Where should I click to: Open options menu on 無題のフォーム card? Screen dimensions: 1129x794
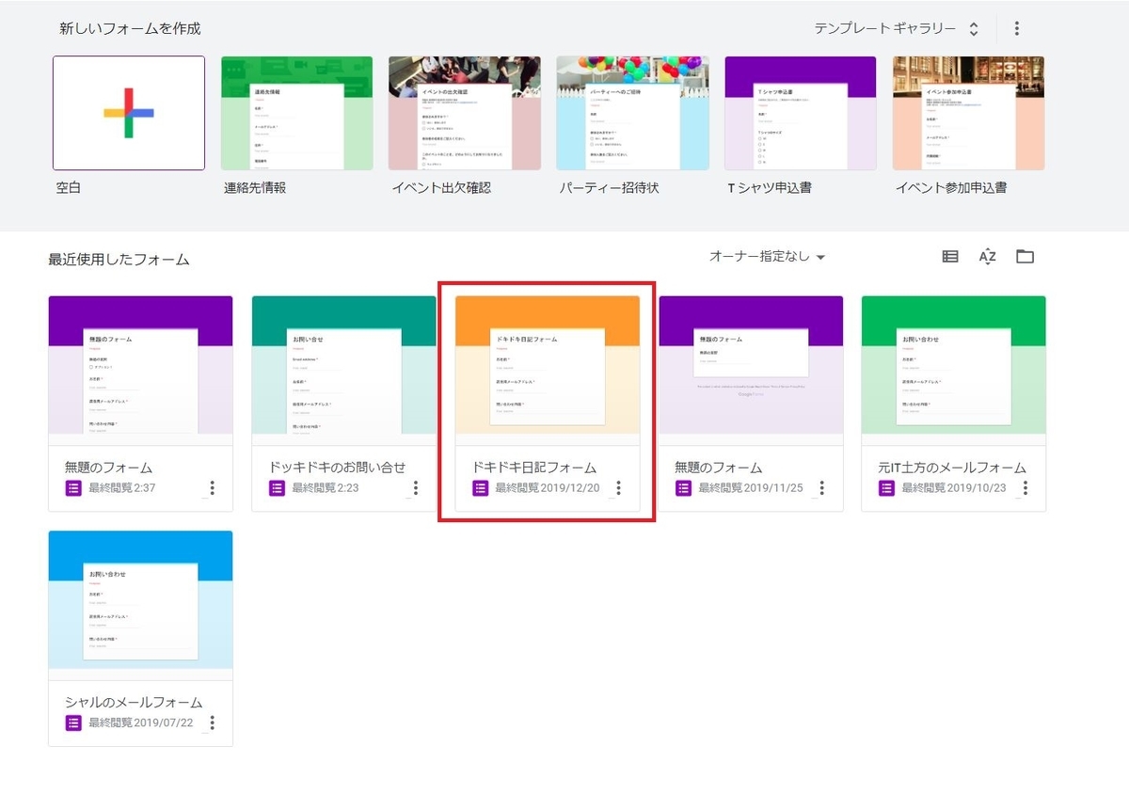212,487
